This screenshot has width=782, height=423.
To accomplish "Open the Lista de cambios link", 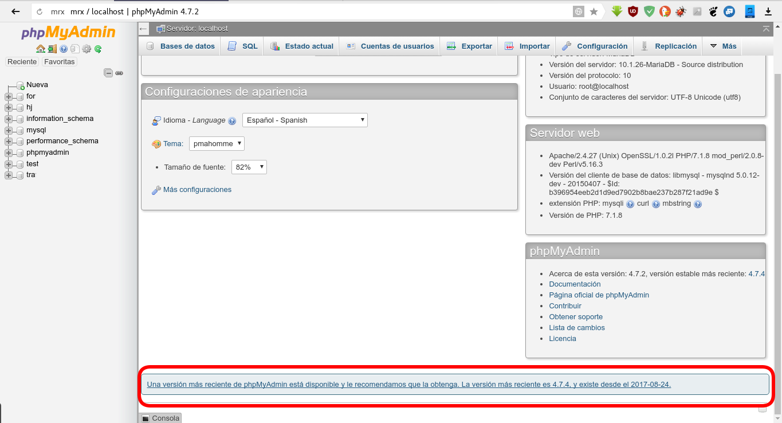I will point(577,328).
